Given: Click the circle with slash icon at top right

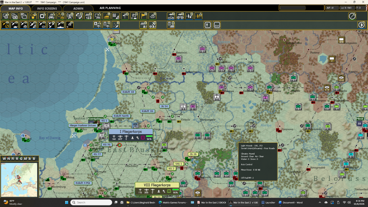Looking at the screenshot, I should coord(352,16).
